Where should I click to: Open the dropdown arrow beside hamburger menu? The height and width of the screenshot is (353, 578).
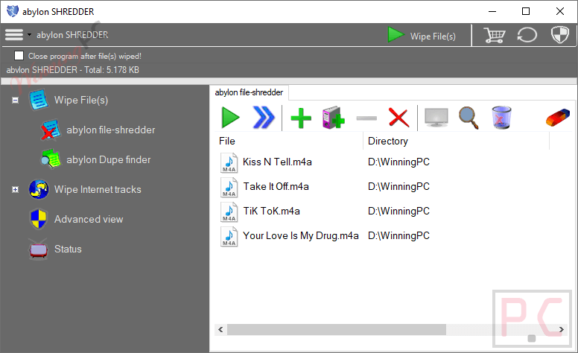(x=29, y=35)
